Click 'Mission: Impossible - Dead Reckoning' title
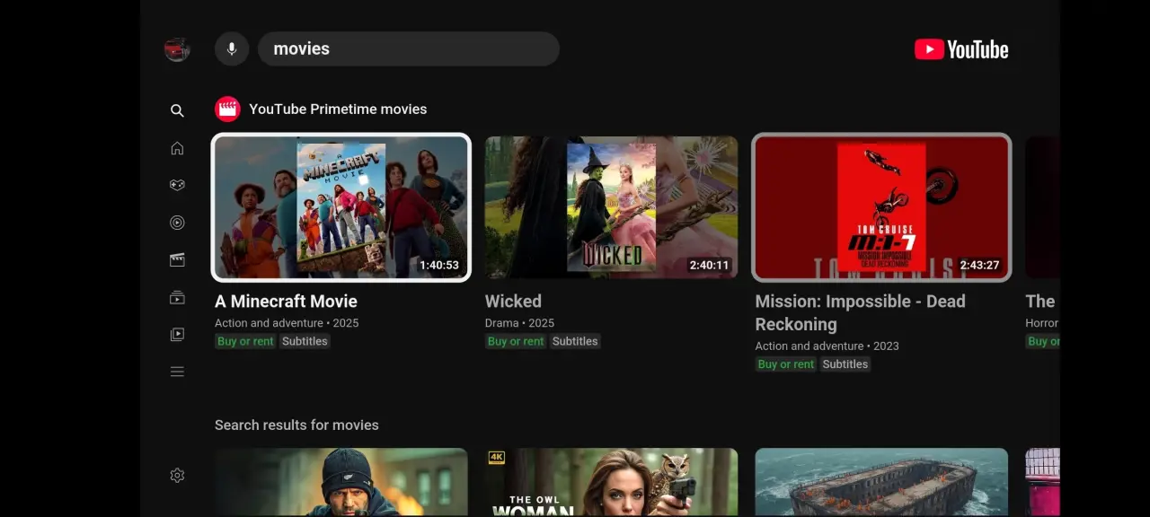This screenshot has width=1150, height=517. [x=860, y=312]
